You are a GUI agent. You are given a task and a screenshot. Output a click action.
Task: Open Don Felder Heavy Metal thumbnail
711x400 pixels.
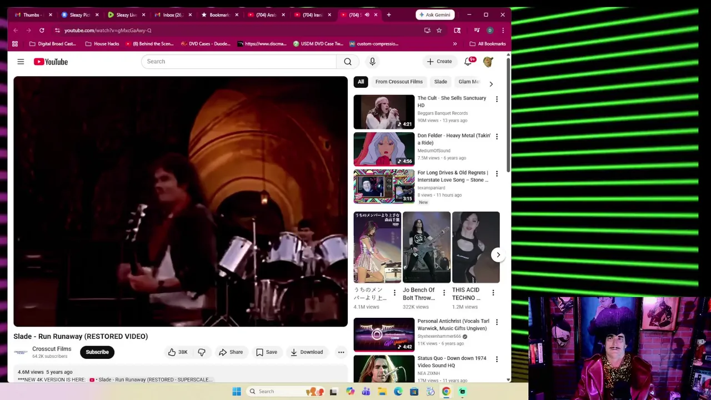384,149
